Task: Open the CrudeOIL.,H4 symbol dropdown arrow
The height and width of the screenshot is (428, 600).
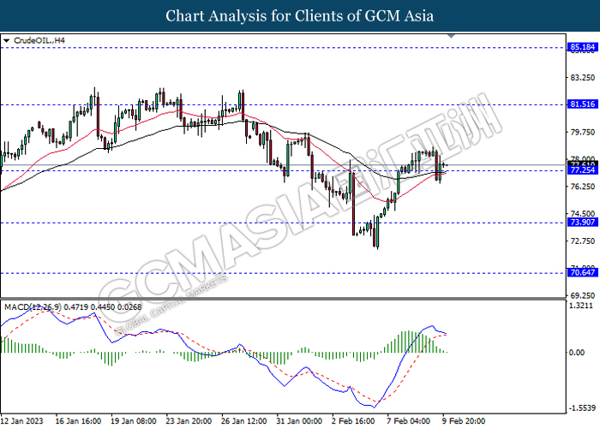Action: 6,40
